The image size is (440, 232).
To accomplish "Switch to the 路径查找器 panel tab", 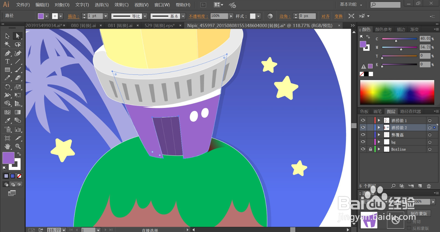I will point(411,111).
